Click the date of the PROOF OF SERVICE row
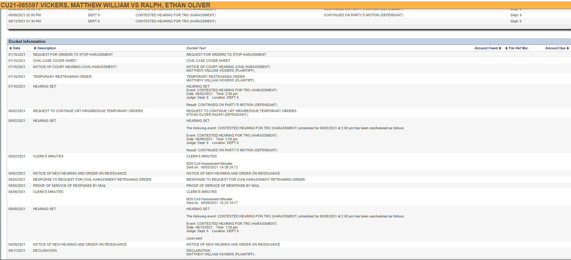 click(x=17, y=186)
